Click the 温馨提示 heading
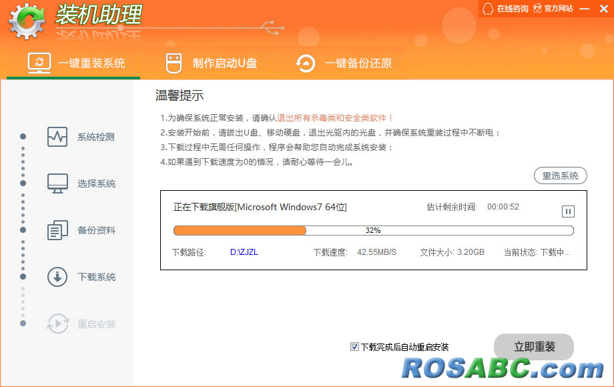Screen dimensions: 614x387 pyautogui.click(x=180, y=95)
